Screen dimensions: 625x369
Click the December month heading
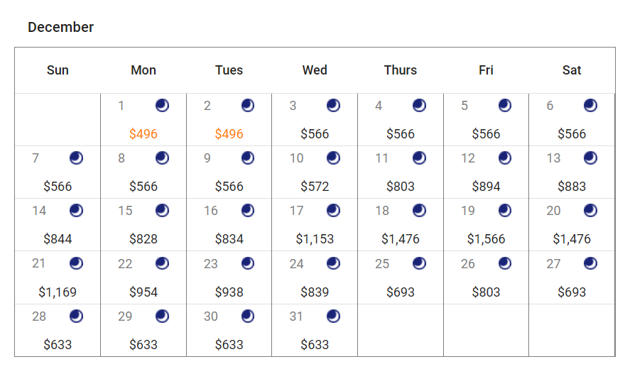[61, 27]
